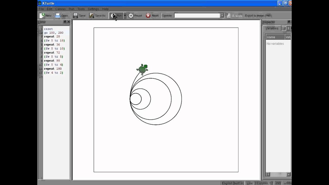Viewport: 329px width, 185px height.
Task: Open the Settings menu
Action: tap(93, 9)
